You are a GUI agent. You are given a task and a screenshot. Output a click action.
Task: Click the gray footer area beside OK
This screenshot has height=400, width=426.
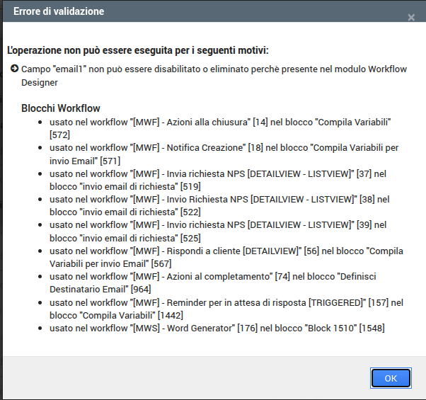coord(185,378)
